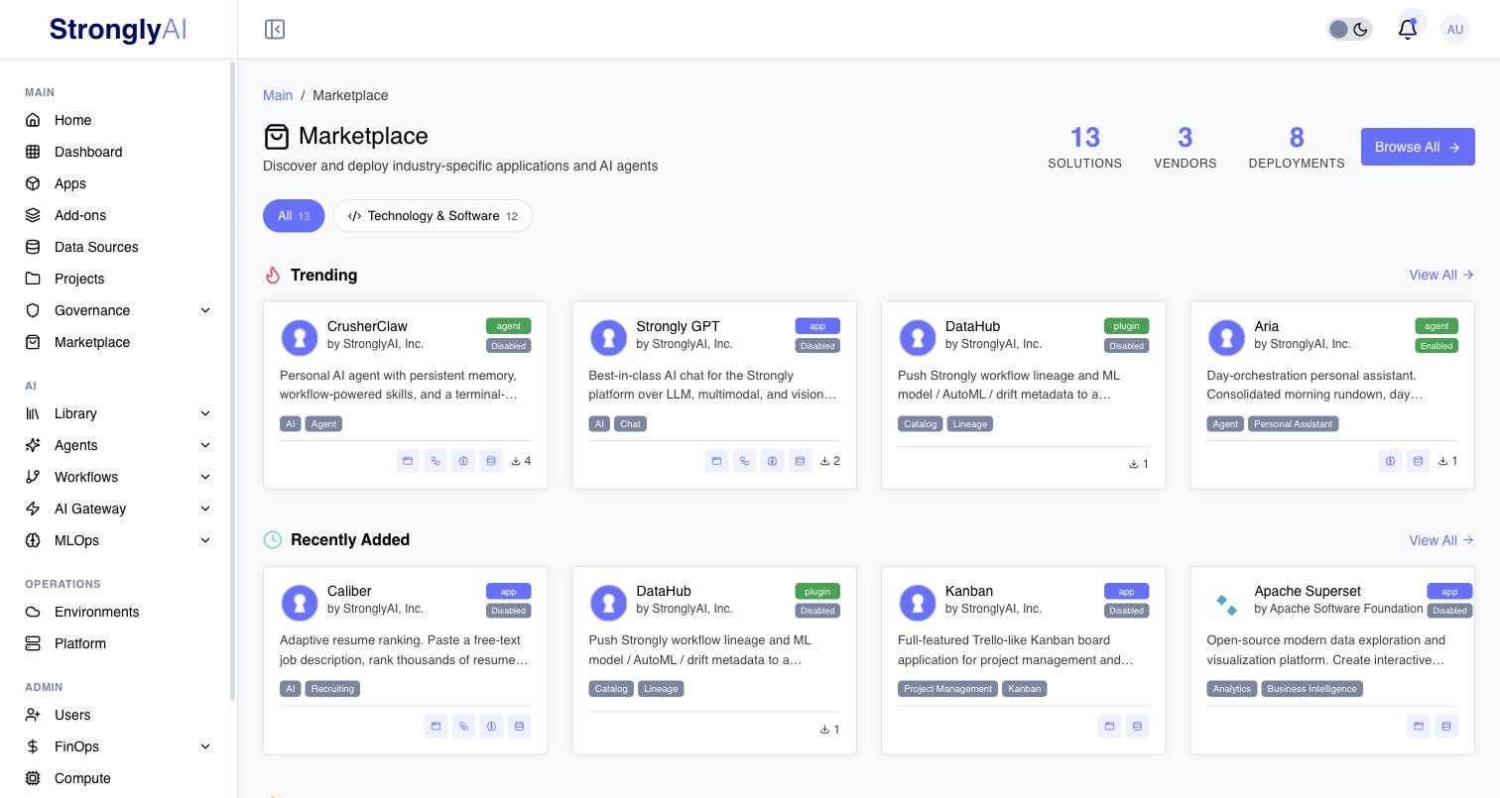Select the All 13 filter tab
This screenshot has width=1500, height=798.
tap(294, 216)
